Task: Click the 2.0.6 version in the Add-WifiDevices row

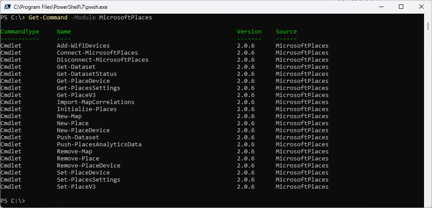Action: 246,46
